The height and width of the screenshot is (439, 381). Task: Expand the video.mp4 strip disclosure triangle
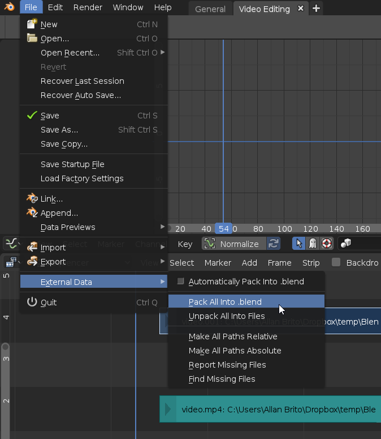168,409
